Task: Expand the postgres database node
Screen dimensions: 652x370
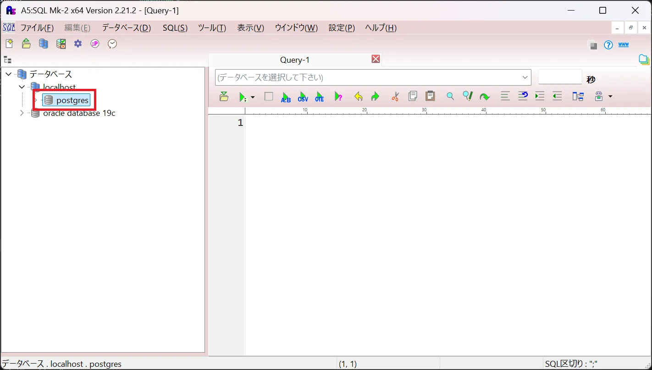Action: (x=35, y=100)
